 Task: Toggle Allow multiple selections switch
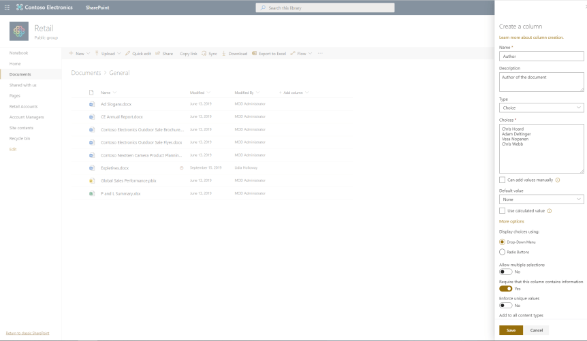click(x=505, y=272)
